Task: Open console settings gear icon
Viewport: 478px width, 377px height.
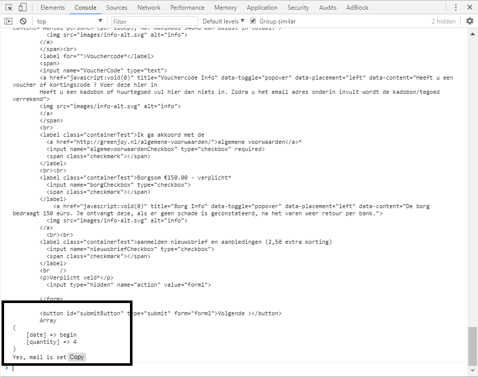Action: click(470, 21)
